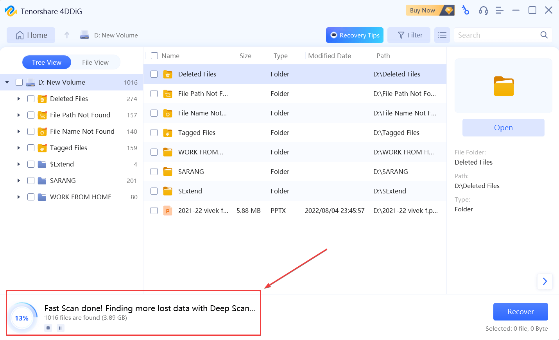Stop the Deep Scan
This screenshot has height=340, width=559.
[x=48, y=328]
